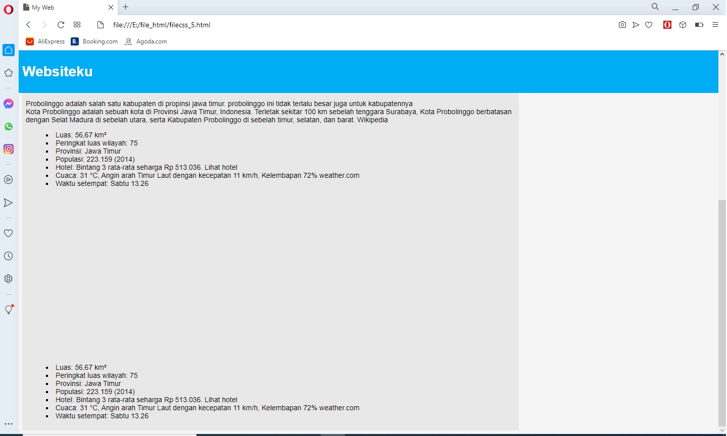Open bookmarks with the star sidebar icon
This screenshot has width=727, height=436.
(x=8, y=73)
